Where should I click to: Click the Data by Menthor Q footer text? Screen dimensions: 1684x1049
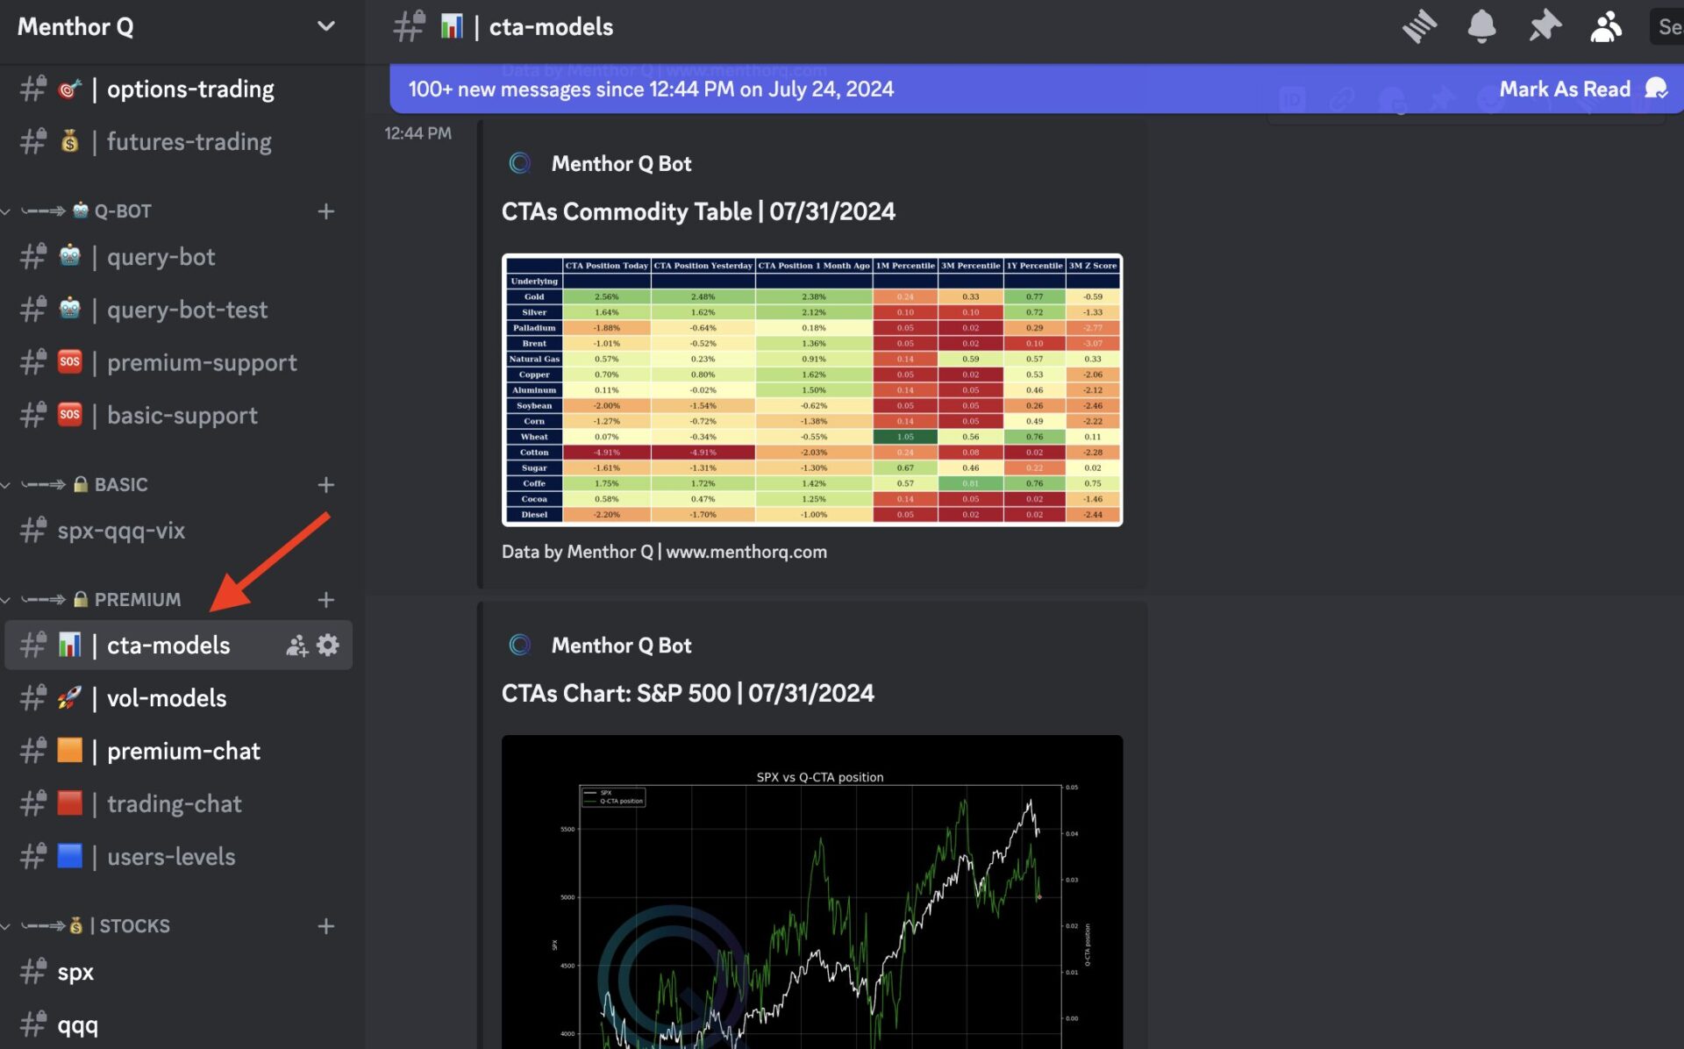pyautogui.click(x=664, y=552)
